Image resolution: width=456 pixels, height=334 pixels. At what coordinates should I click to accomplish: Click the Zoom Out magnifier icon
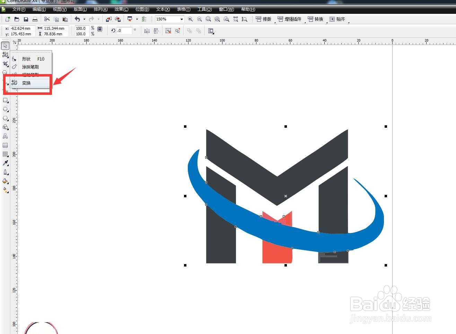tap(199, 19)
